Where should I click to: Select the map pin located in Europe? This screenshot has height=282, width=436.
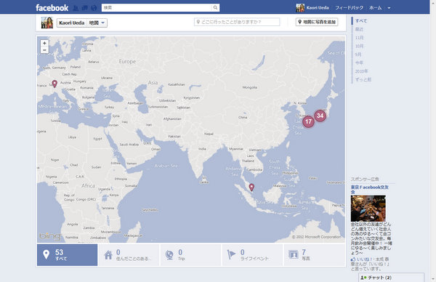[54, 84]
